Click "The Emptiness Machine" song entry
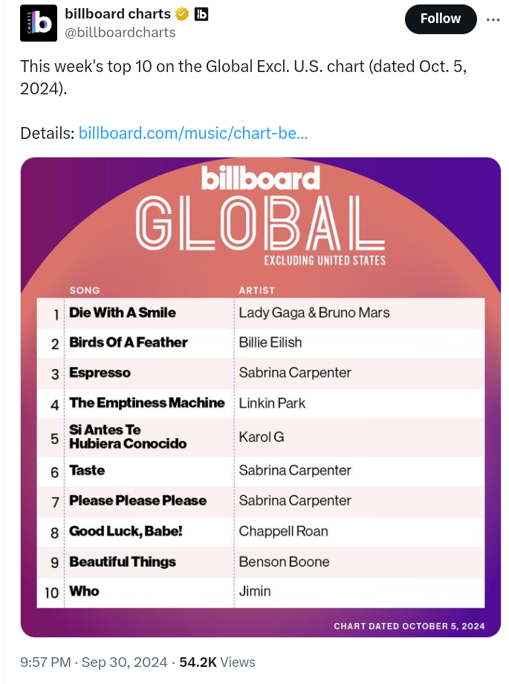509x684 pixels. click(x=147, y=403)
